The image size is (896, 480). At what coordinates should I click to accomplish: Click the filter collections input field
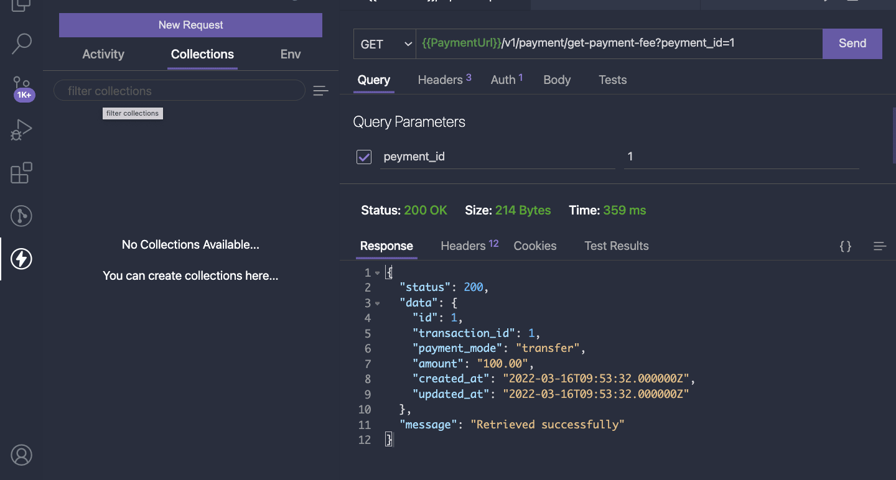179,91
